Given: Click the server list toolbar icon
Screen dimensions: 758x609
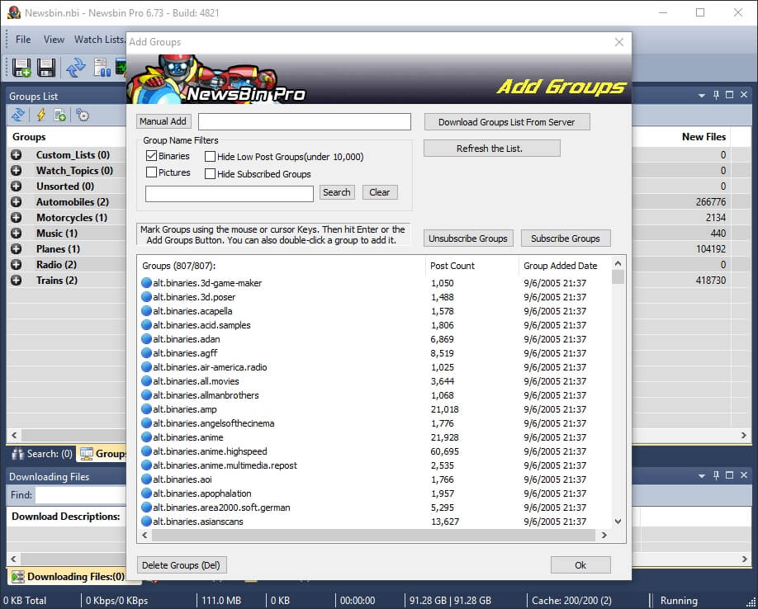Looking at the screenshot, I should point(102,68).
